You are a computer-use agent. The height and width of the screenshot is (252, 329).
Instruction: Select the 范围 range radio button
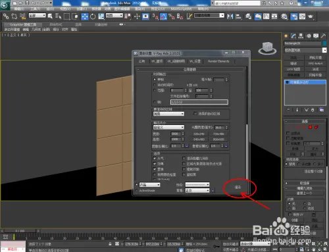coord(155,90)
